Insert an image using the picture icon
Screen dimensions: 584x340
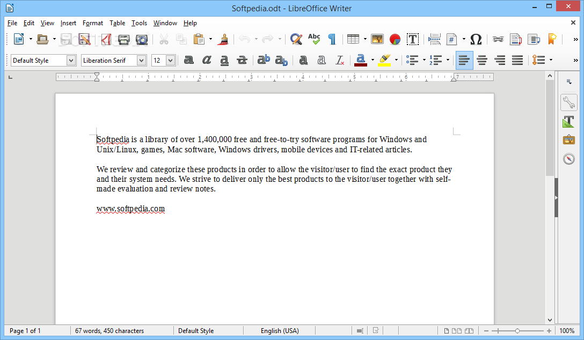tap(377, 39)
